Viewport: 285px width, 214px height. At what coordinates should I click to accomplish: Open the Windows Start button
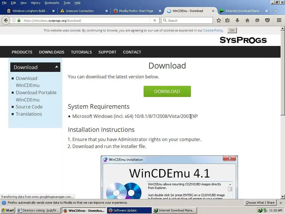[x=8, y=210]
